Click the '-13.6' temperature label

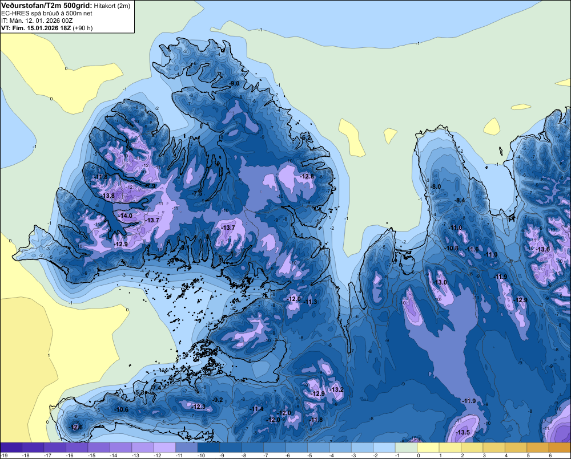point(542,249)
